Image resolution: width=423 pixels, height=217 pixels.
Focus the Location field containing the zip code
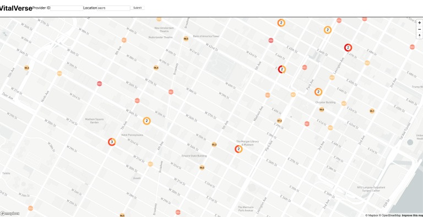(x=113, y=8)
